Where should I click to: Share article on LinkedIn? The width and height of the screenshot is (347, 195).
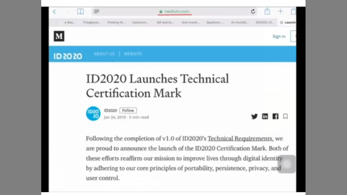[x=265, y=116]
